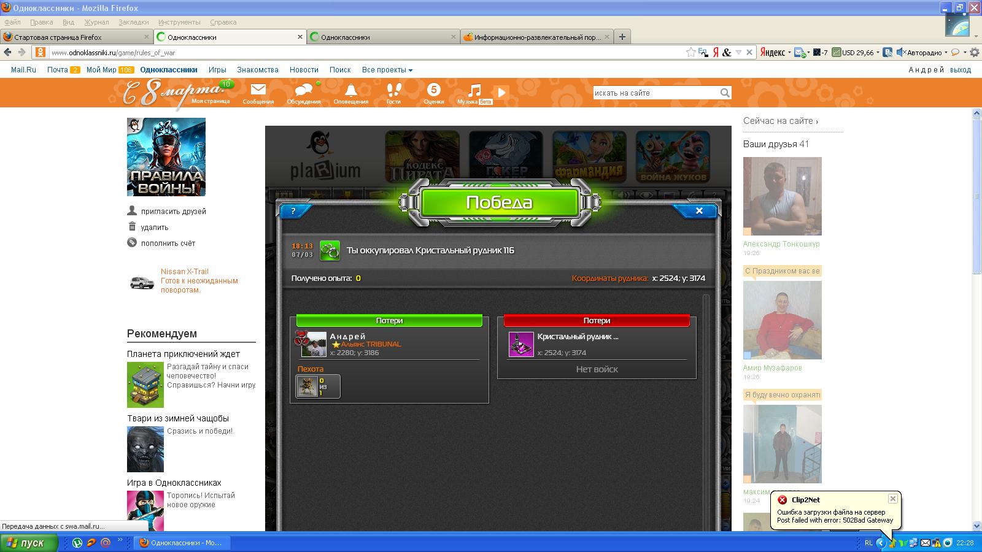
Task: Click the Plarium penguin logo
Action: (x=325, y=155)
